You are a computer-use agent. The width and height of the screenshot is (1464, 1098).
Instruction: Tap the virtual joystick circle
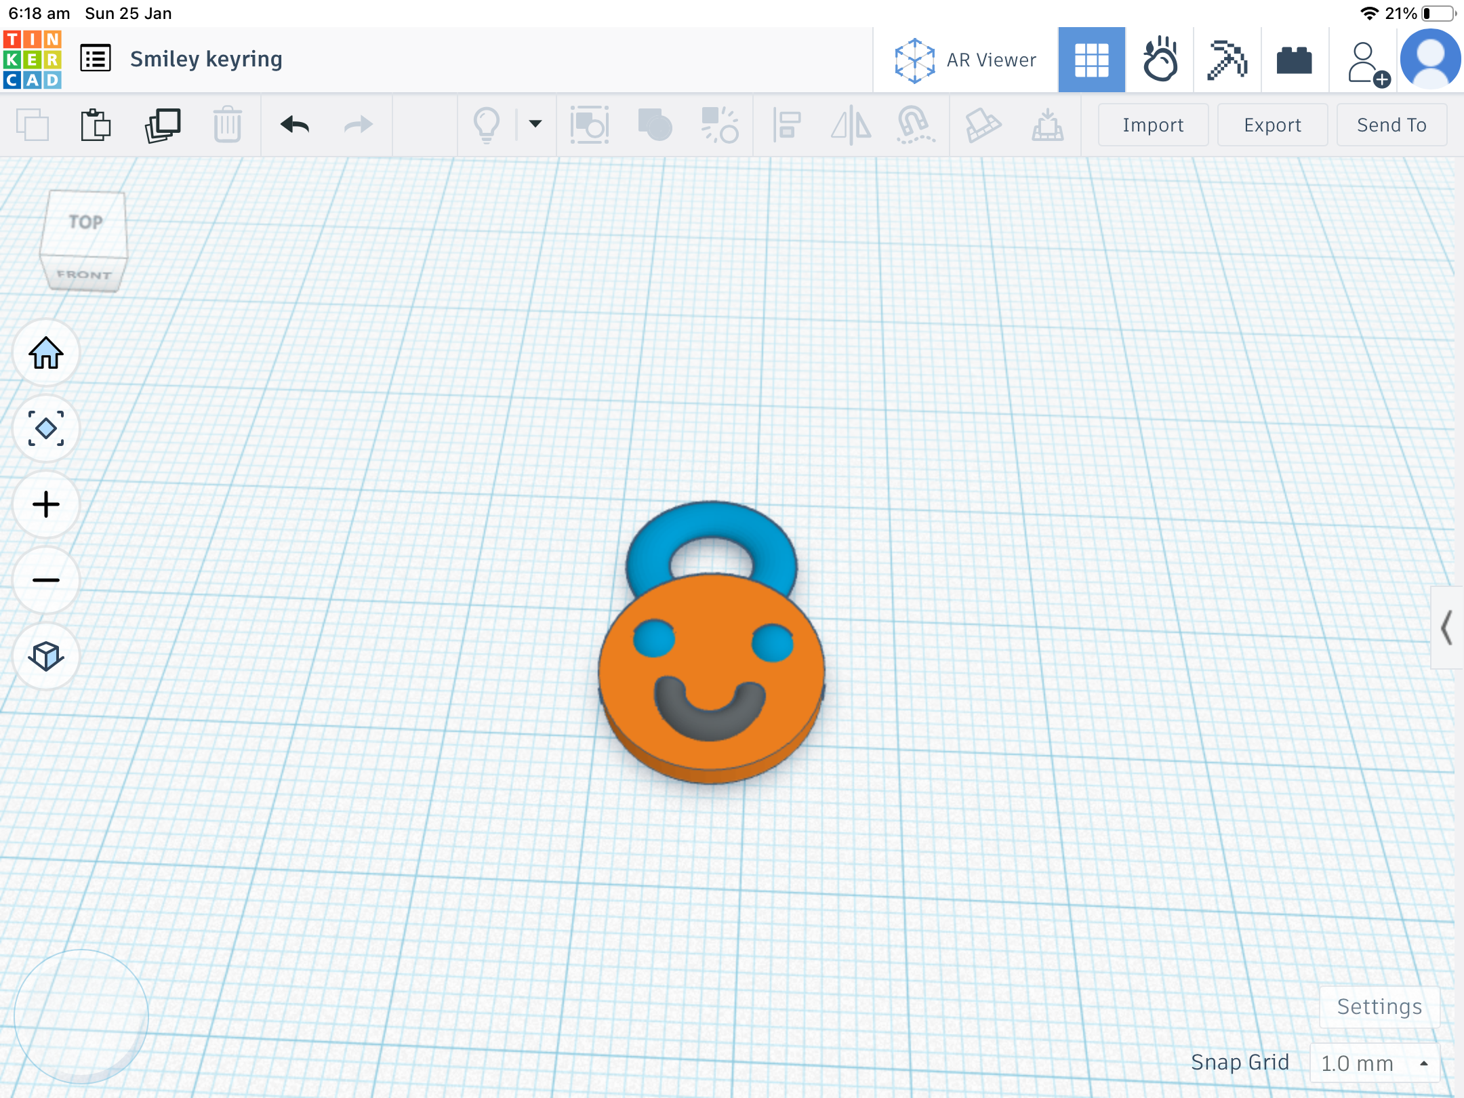(81, 1017)
